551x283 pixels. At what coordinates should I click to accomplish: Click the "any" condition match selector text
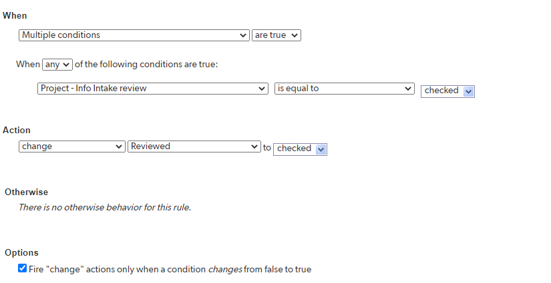coord(52,65)
